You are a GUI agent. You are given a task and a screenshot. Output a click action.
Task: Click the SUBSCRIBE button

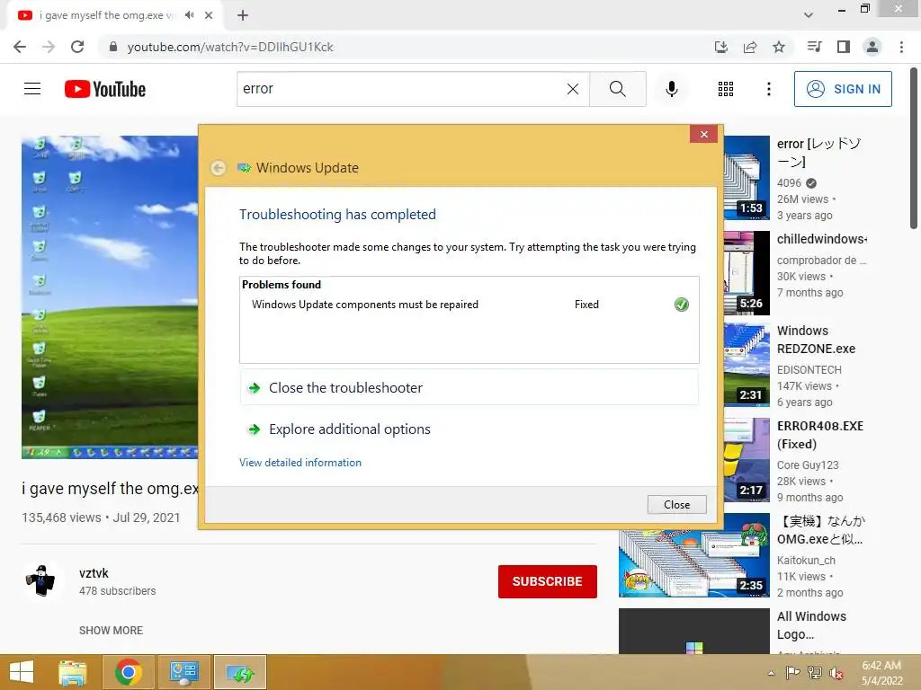[548, 581]
